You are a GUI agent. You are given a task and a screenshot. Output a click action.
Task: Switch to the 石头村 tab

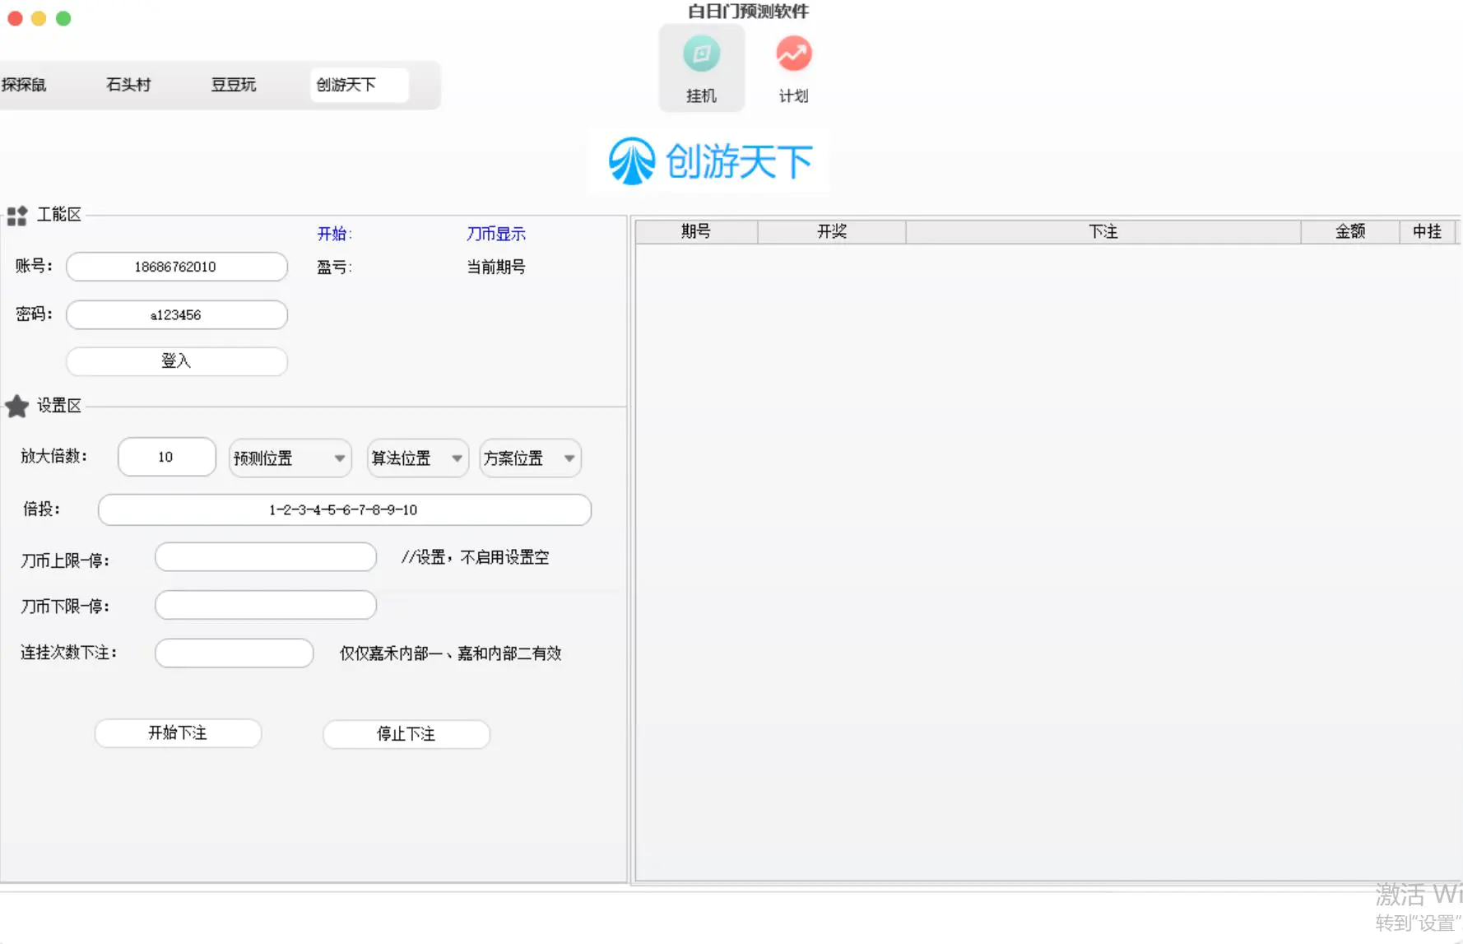[128, 85]
